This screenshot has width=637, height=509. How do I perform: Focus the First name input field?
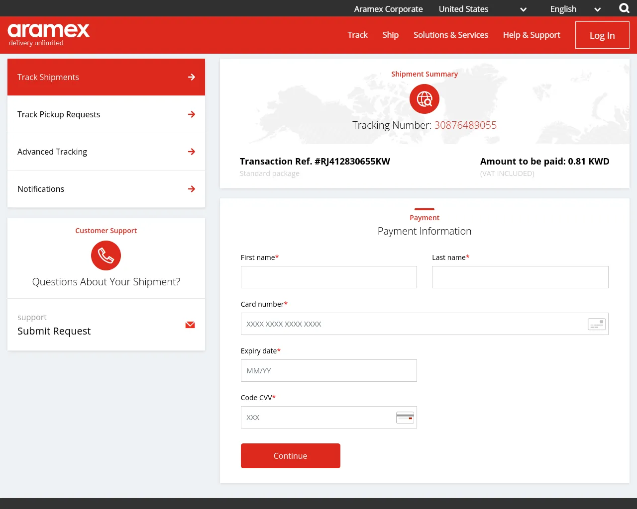pos(329,277)
